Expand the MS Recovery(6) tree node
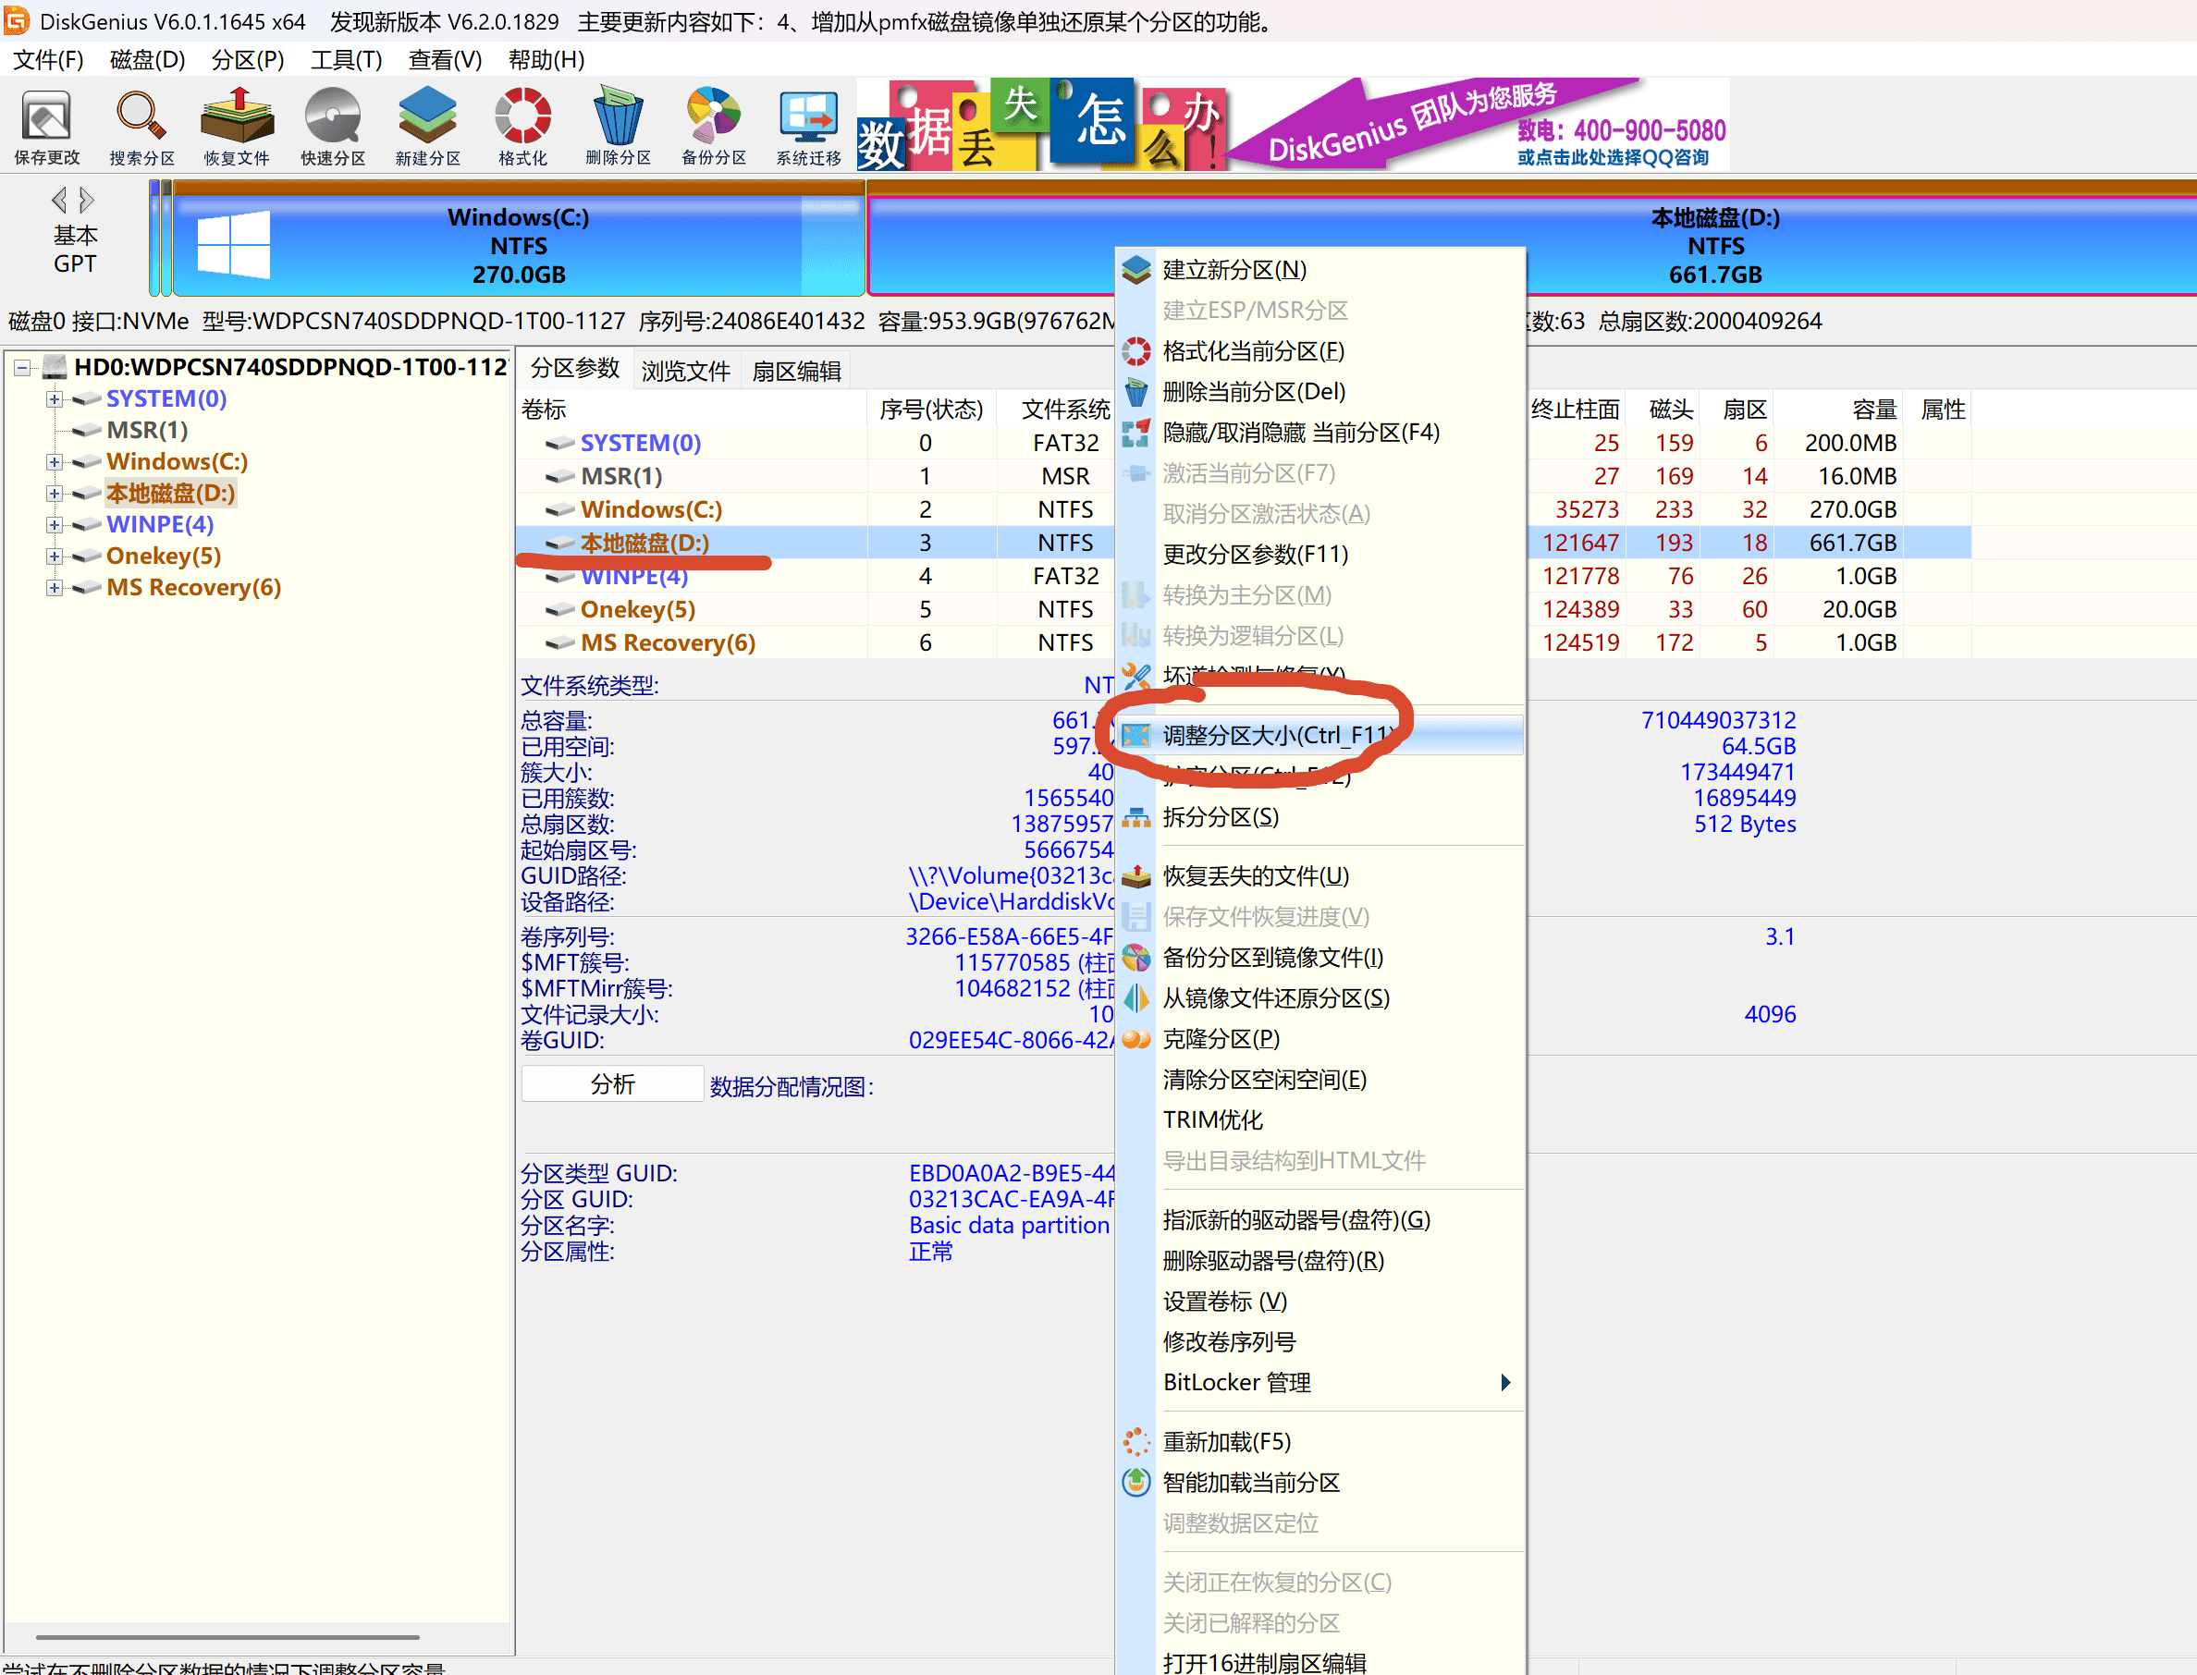Viewport: 2197px width, 1675px height. coord(54,587)
